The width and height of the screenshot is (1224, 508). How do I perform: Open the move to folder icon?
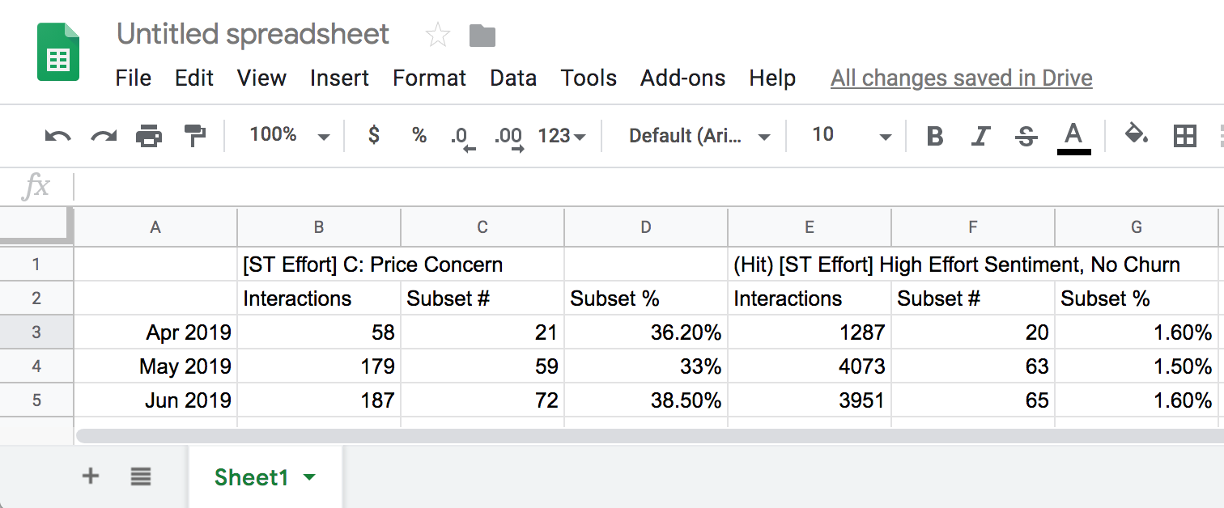(482, 35)
